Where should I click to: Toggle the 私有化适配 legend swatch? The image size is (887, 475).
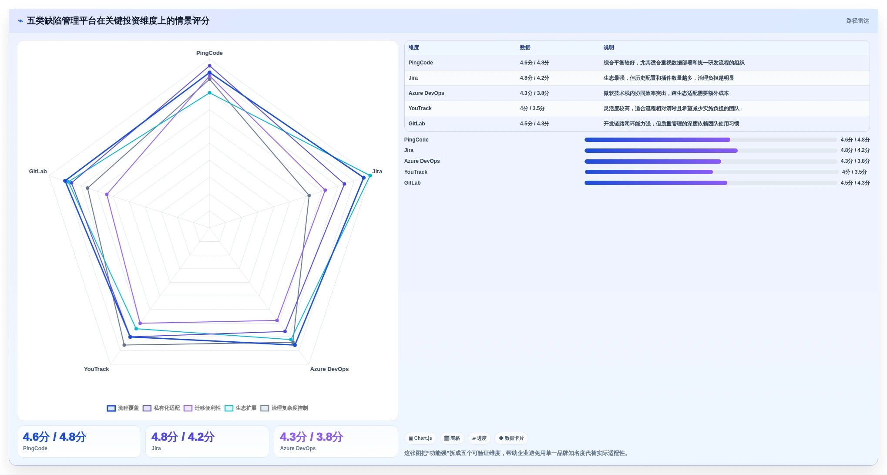point(147,408)
